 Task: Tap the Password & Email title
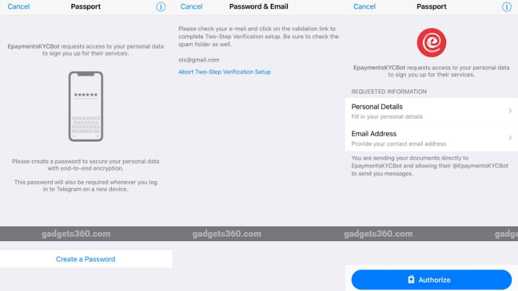coord(258,6)
